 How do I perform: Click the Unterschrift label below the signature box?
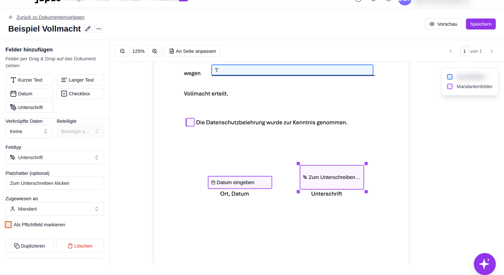click(327, 194)
